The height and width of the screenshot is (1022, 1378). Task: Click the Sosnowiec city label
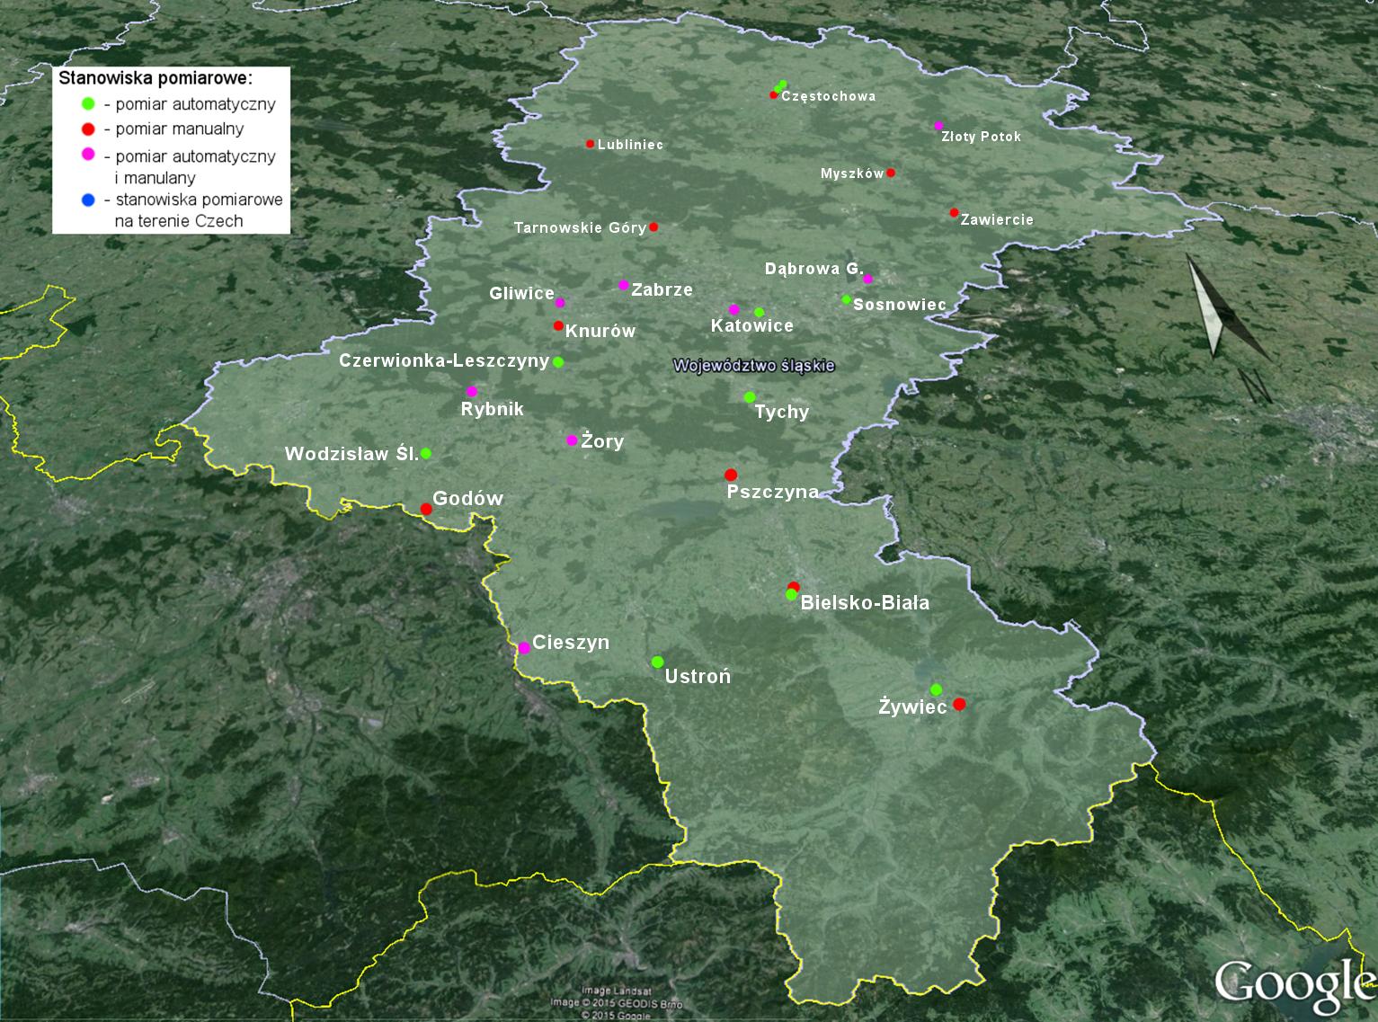pos(900,305)
